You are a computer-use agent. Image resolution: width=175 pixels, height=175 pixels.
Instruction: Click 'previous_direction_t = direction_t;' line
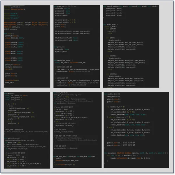point(66,148)
